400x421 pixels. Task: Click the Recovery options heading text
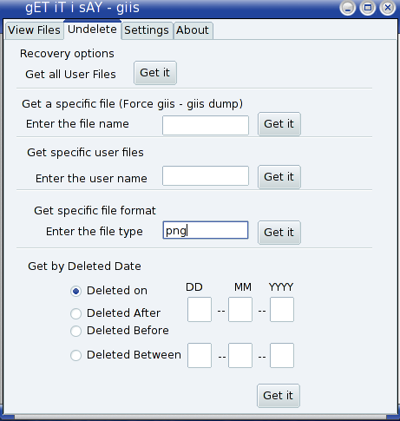pos(67,54)
